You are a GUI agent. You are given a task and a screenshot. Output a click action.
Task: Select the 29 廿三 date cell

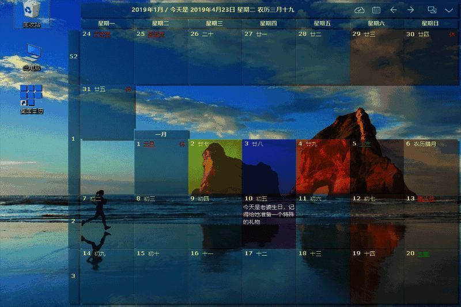[x=377, y=57]
